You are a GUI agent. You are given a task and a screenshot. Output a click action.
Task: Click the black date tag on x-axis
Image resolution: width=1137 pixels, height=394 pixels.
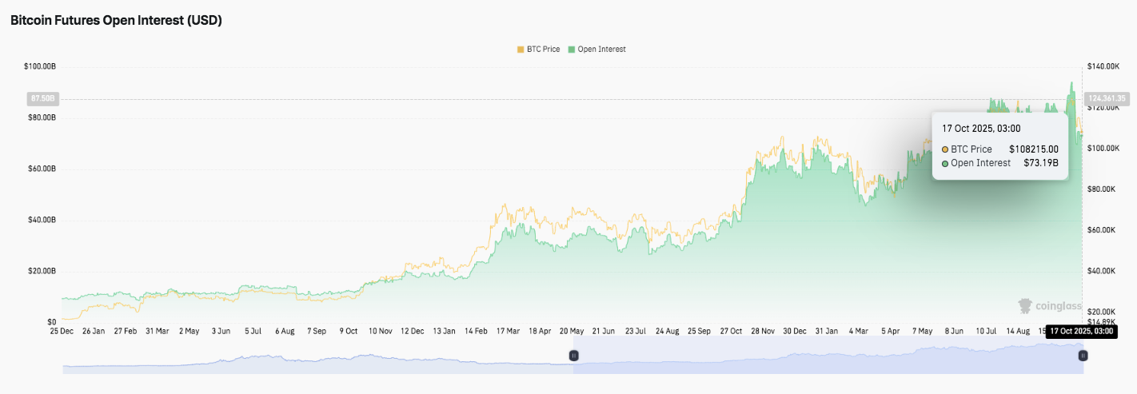1080,331
